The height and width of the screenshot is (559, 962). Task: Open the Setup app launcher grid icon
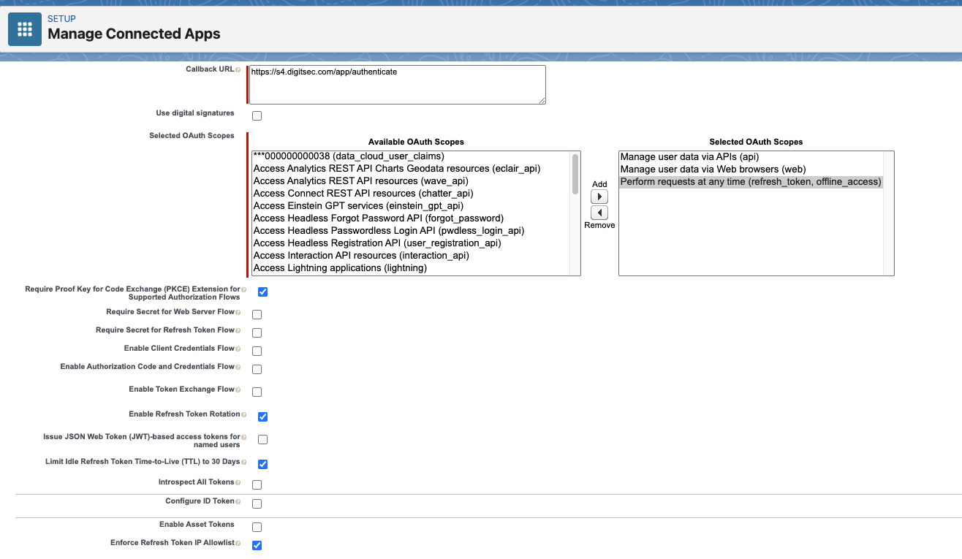(25, 28)
